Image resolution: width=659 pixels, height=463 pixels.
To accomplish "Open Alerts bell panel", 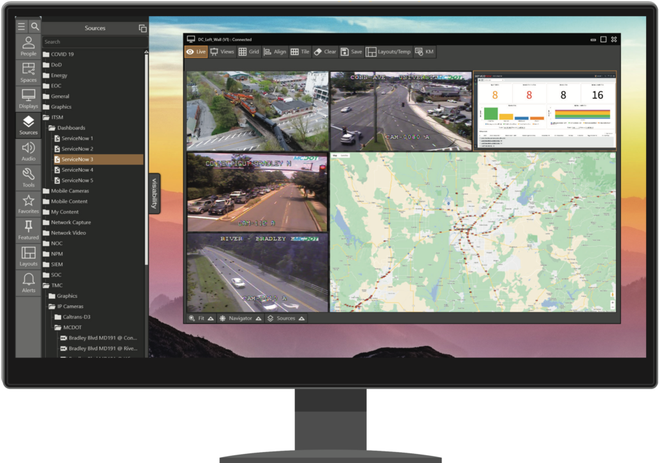I will (x=28, y=283).
